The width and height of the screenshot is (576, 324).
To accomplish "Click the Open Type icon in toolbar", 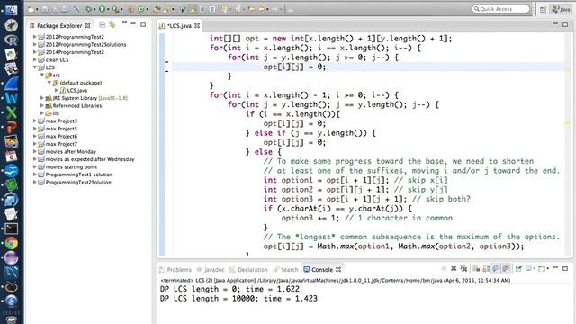I will click(x=156, y=9).
